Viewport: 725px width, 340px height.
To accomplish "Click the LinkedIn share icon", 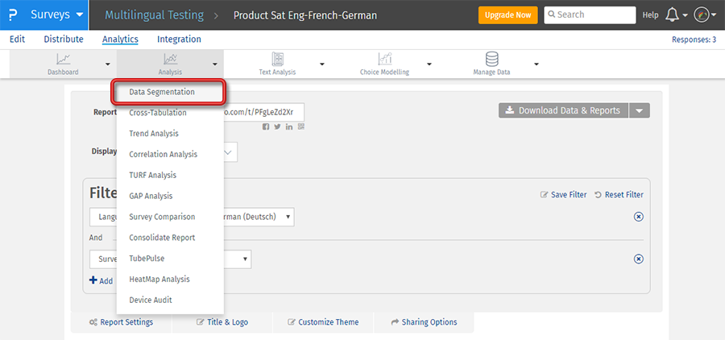I will [x=289, y=126].
